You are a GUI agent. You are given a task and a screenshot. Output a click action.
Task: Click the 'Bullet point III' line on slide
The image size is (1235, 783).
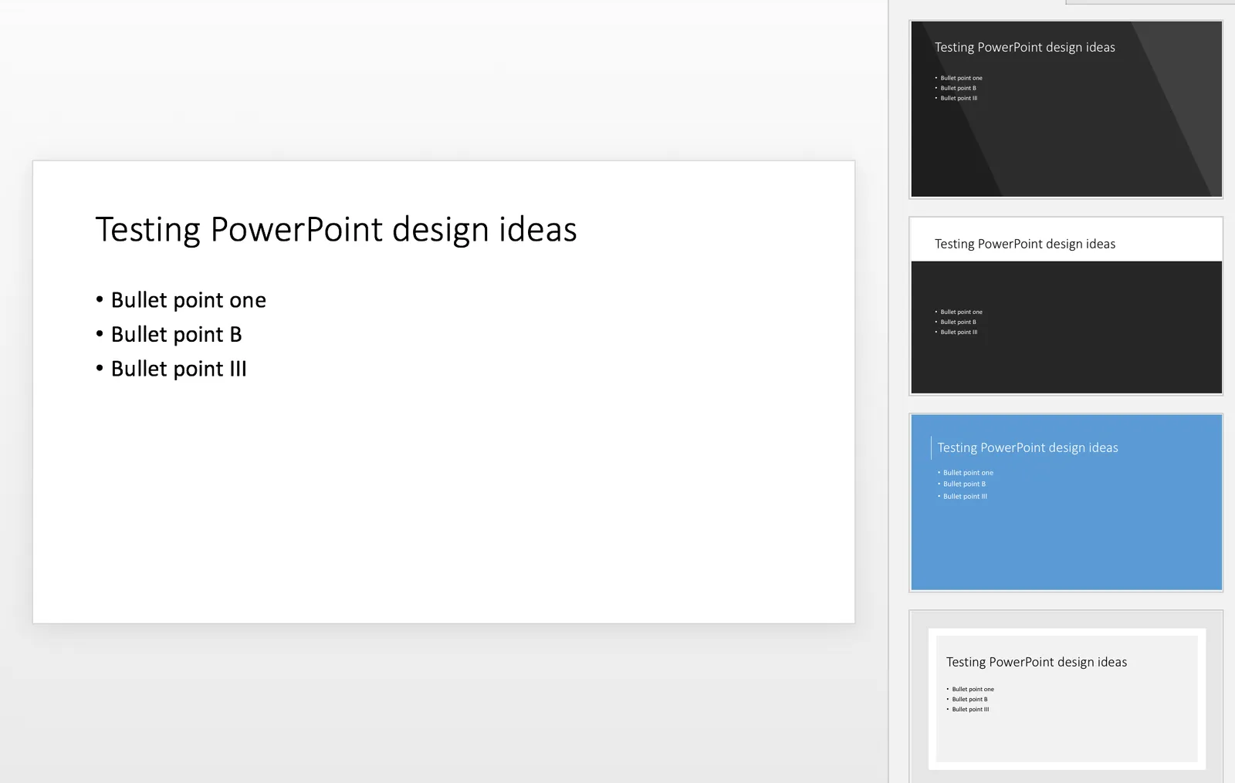point(178,369)
